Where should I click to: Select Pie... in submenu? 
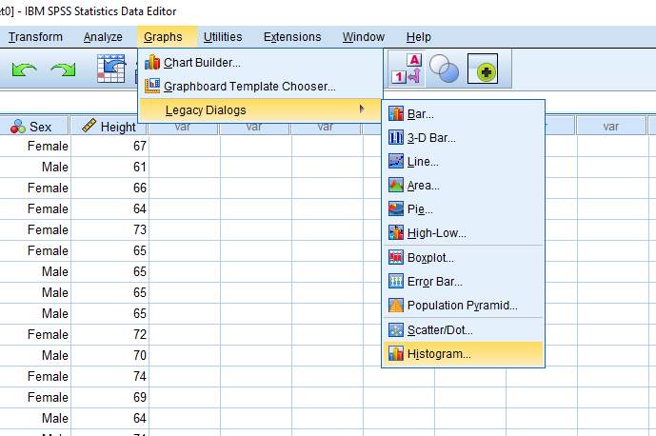coord(463,209)
